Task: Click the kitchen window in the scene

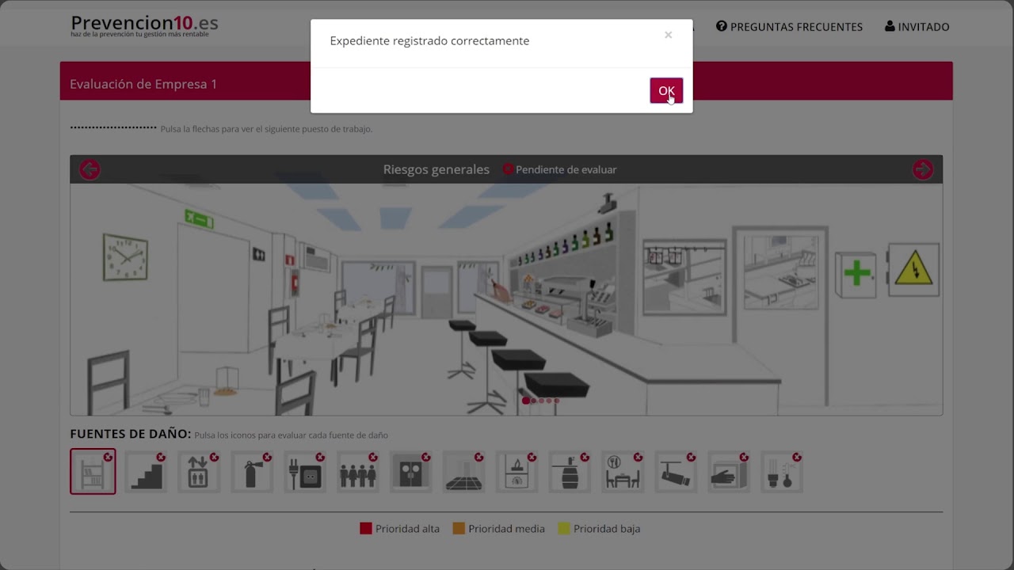Action: point(684,277)
